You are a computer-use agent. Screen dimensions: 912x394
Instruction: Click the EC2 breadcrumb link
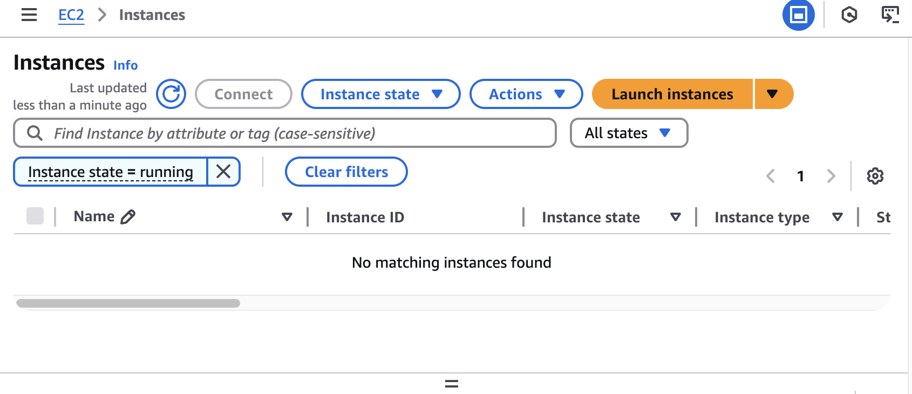click(x=71, y=15)
